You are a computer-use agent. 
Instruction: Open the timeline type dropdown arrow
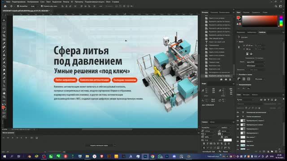[x=115, y=145]
